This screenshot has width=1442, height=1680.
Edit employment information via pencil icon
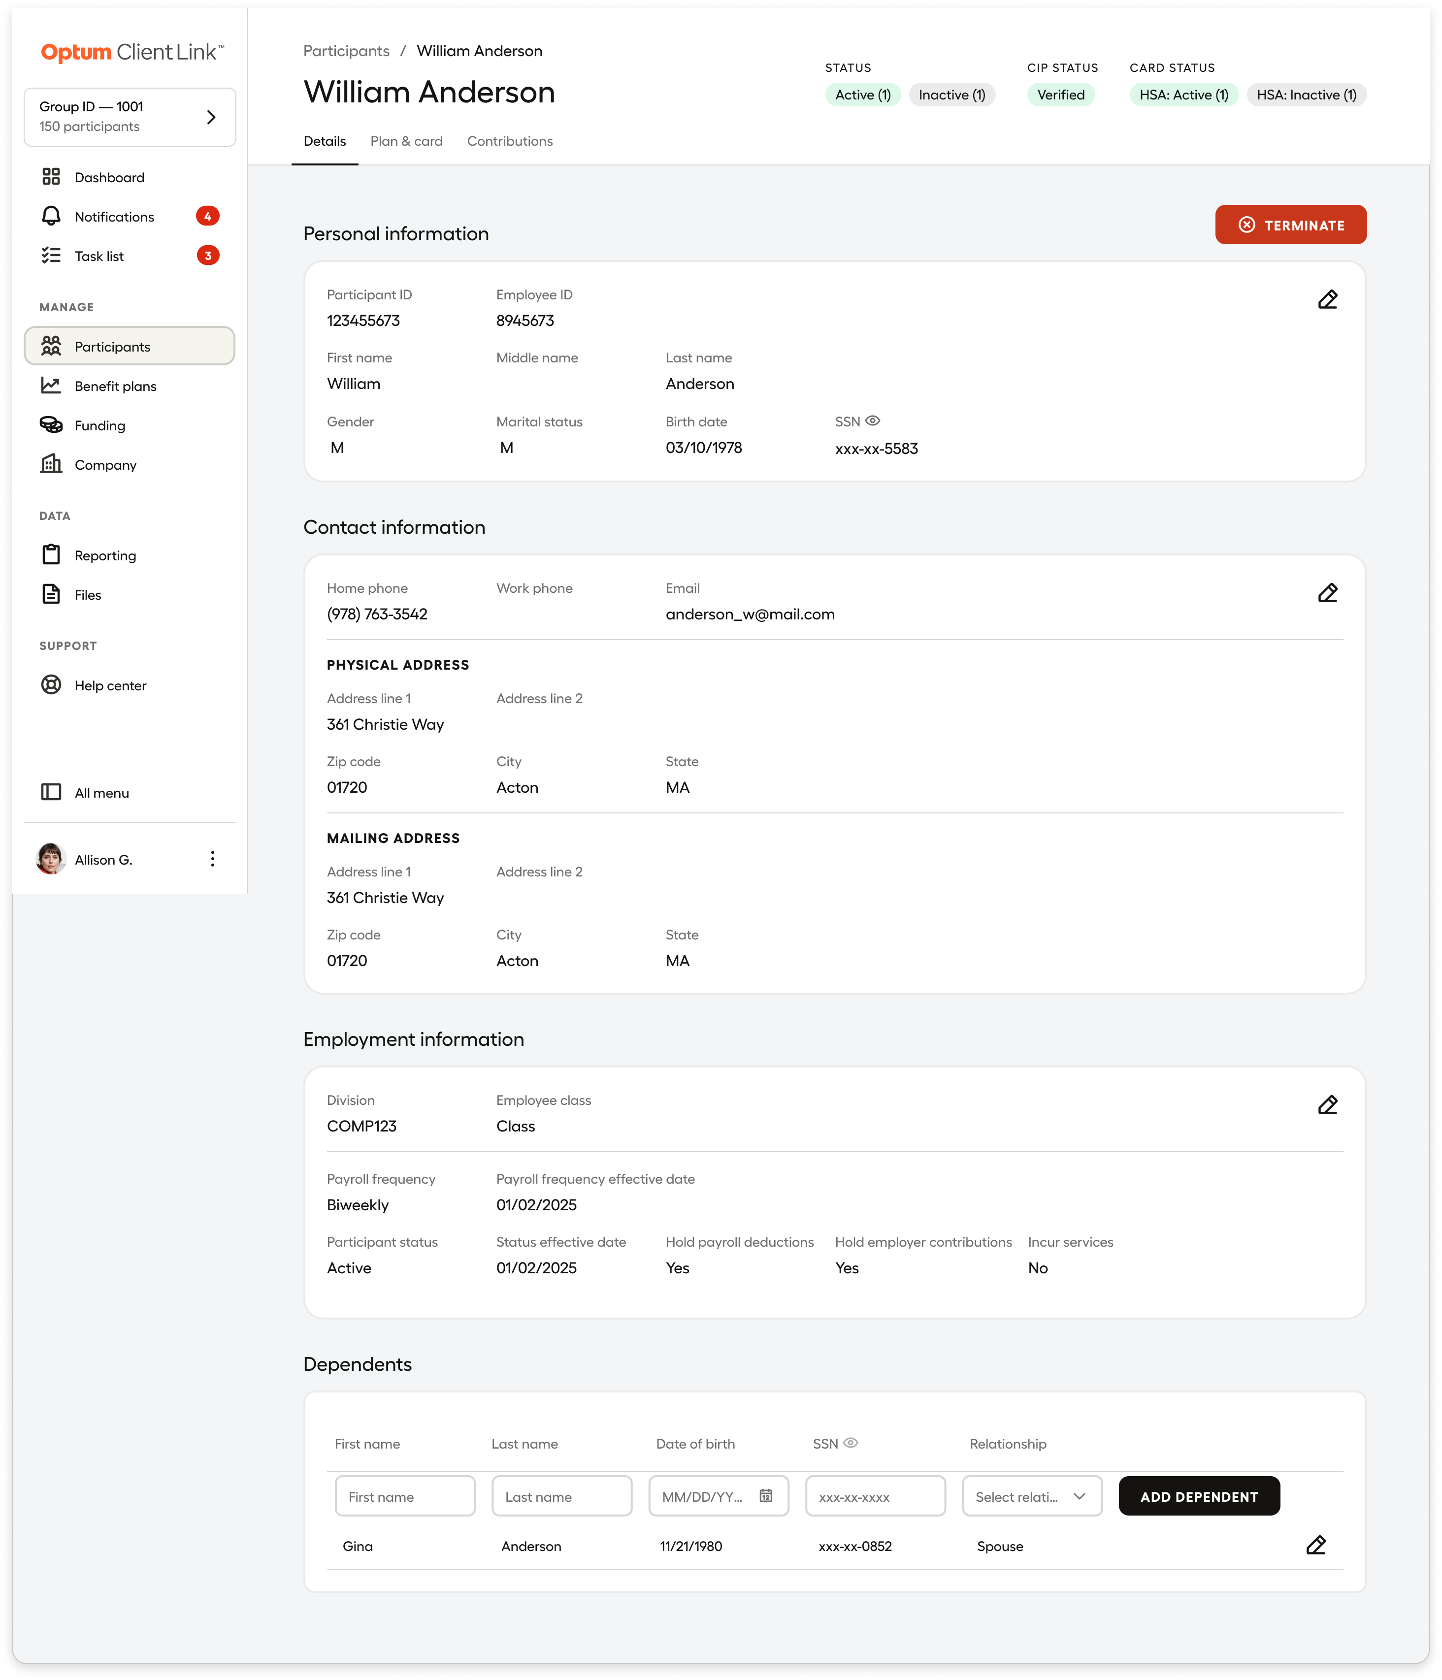point(1327,1105)
